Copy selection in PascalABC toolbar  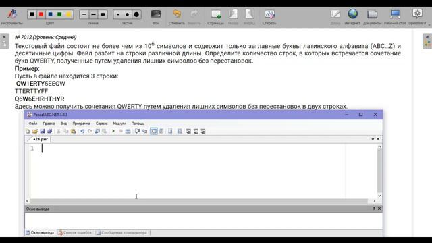[66, 131]
